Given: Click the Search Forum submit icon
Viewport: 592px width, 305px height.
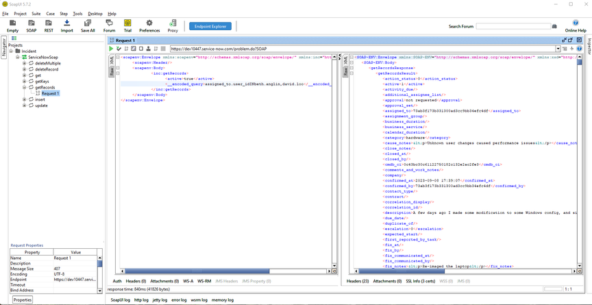Looking at the screenshot, I should 554,27.
